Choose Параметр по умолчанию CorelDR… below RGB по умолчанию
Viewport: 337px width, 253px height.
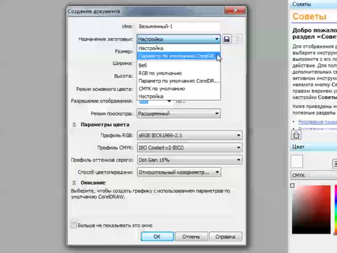click(x=179, y=81)
